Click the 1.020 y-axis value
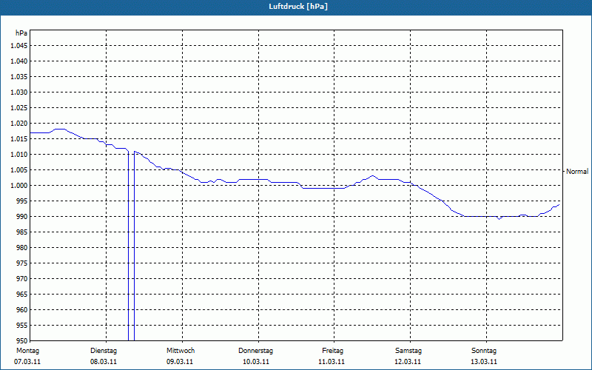This screenshot has height=370, width=592. tap(19, 124)
